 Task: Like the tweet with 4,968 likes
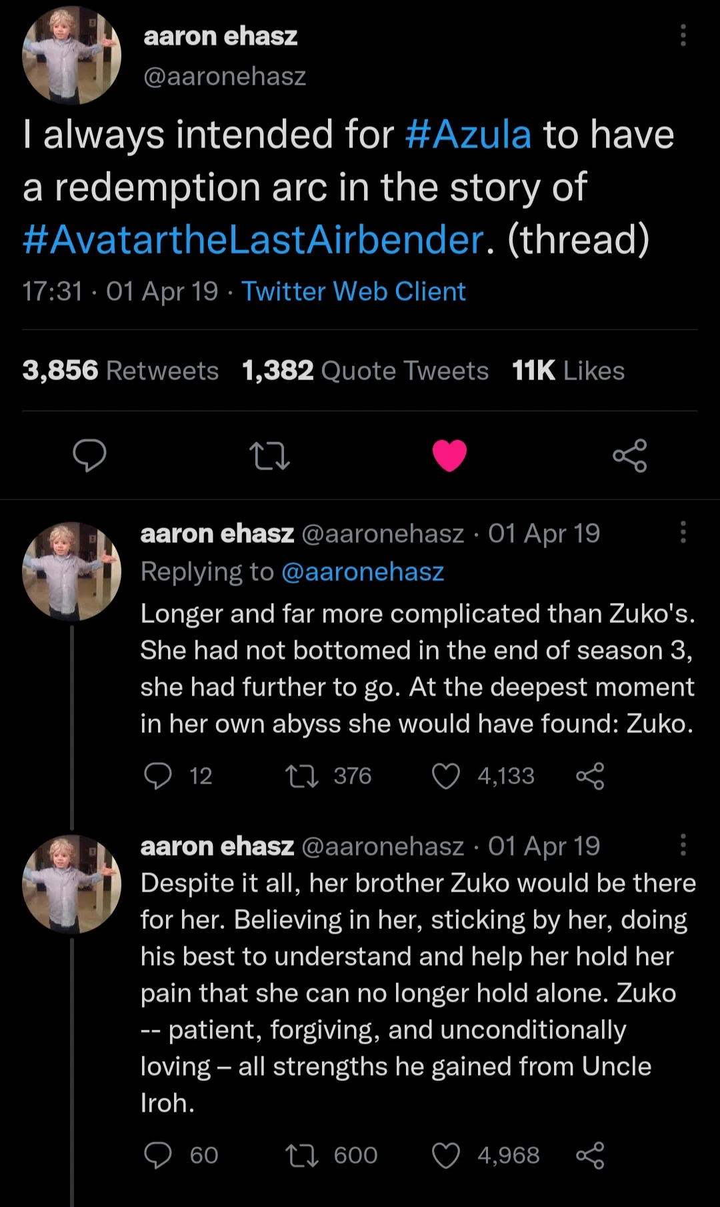pos(446,1156)
